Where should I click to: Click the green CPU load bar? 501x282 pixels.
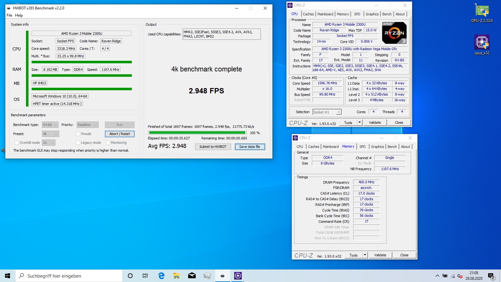coord(82,62)
